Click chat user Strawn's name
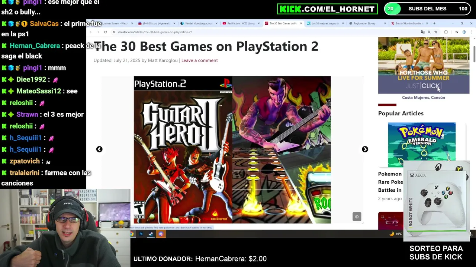The height and width of the screenshot is (267, 476). (x=27, y=114)
